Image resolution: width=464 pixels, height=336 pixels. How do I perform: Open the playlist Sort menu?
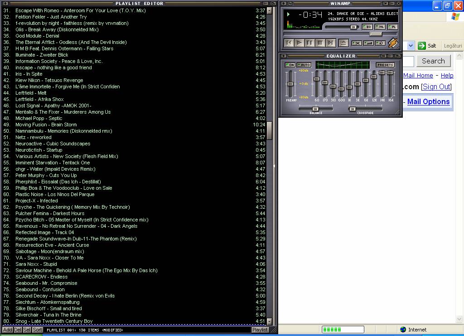click(38, 330)
